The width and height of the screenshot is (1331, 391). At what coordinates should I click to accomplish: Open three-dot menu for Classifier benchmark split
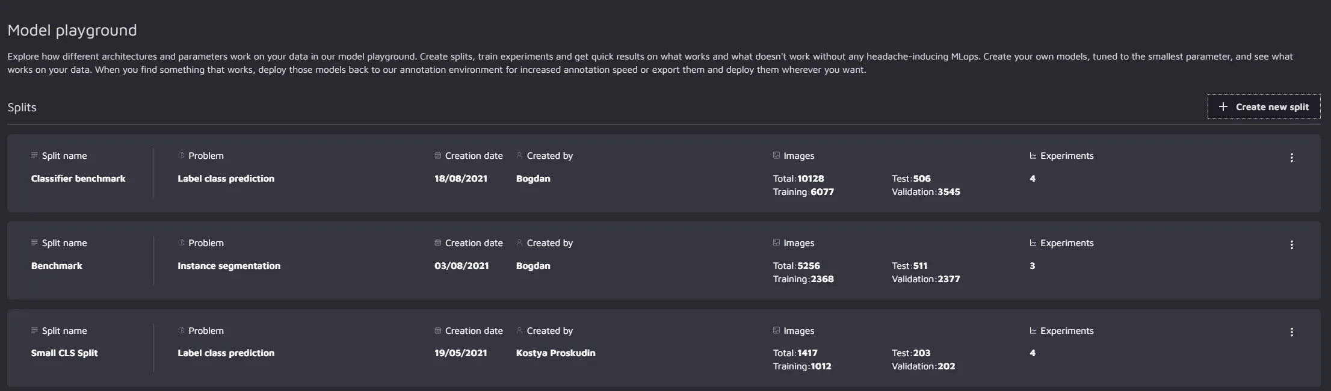tap(1291, 158)
